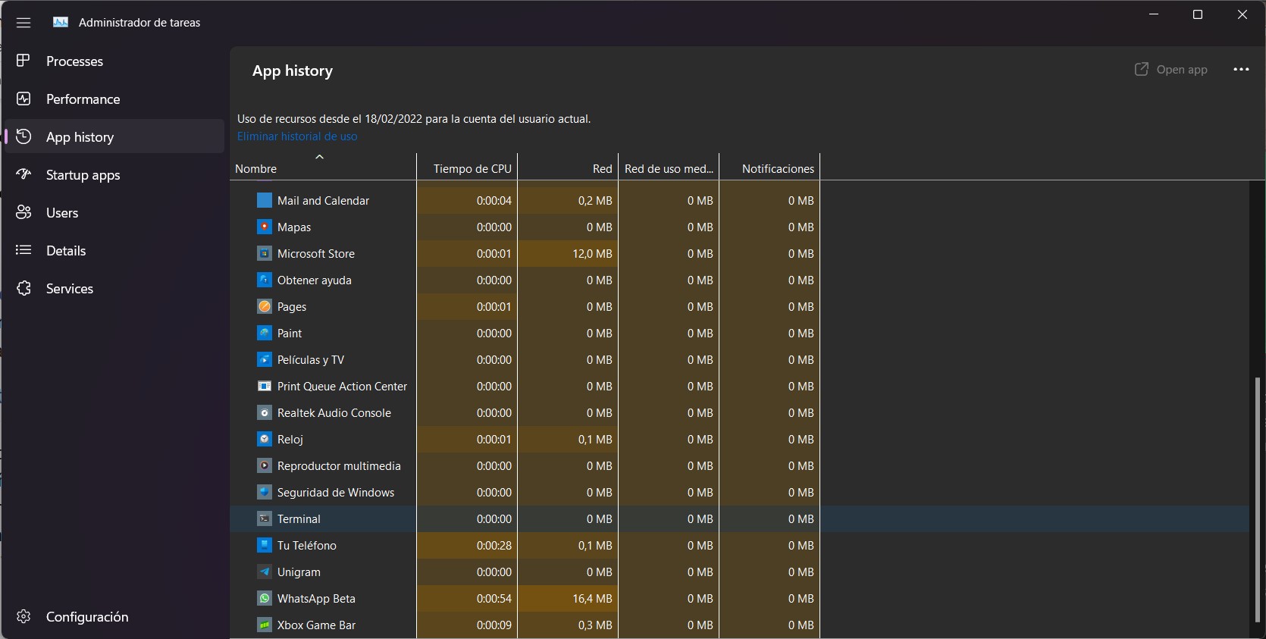Minimize the Administrador de tareas window
1266x639 pixels.
coord(1154,14)
